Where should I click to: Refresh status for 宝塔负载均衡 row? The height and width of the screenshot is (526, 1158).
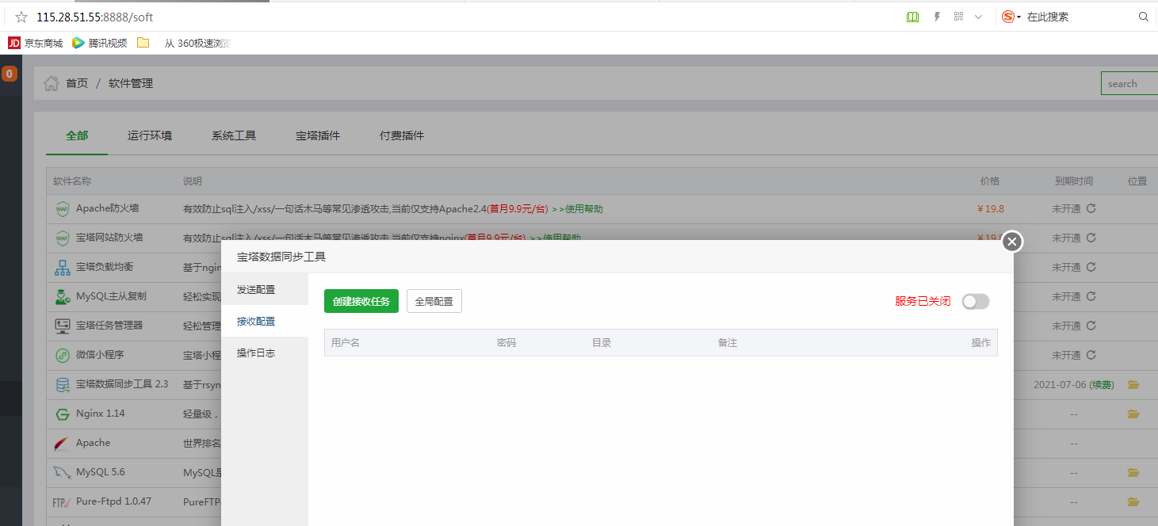coord(1091,267)
